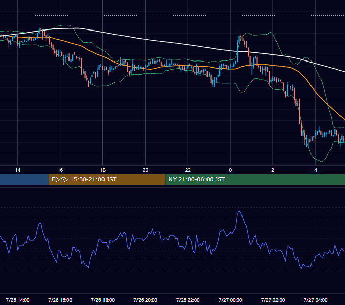This screenshot has height=305, width=345.
Task: Click the 16 hour axis label
Action: [x=60, y=170]
